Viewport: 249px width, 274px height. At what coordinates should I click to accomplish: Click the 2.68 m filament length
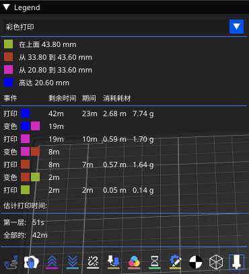(x=114, y=113)
